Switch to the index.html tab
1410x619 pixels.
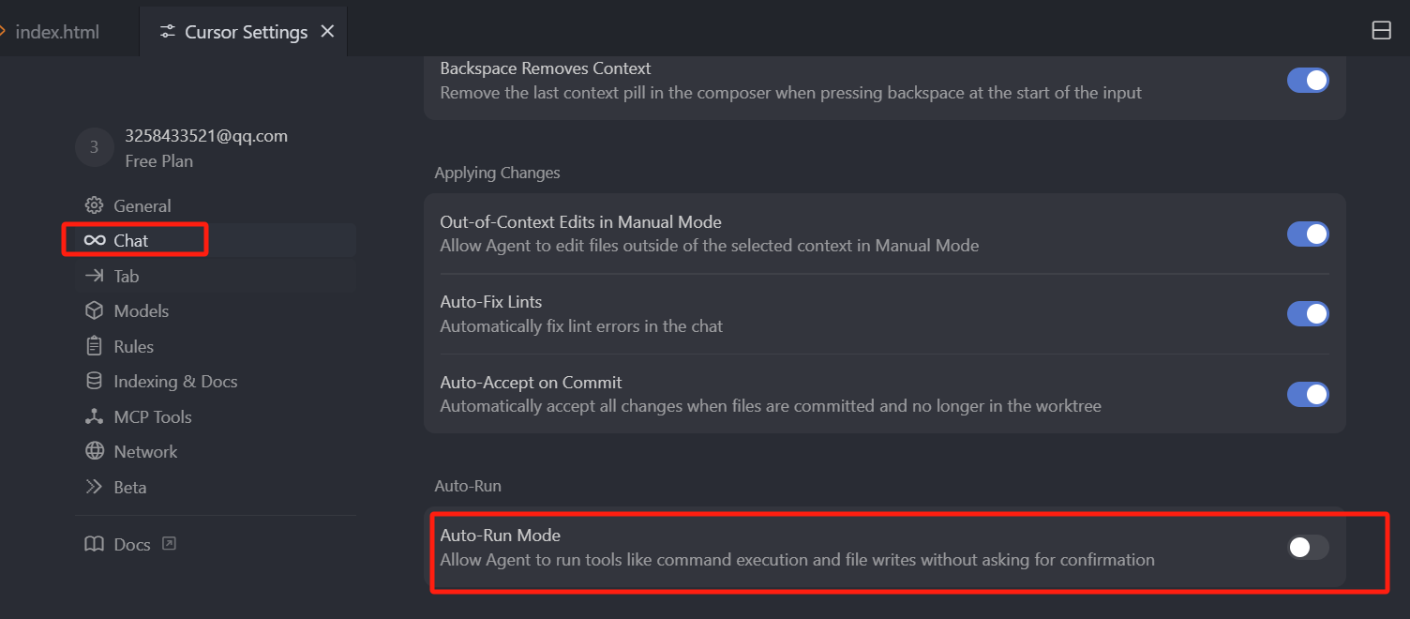[x=56, y=32]
